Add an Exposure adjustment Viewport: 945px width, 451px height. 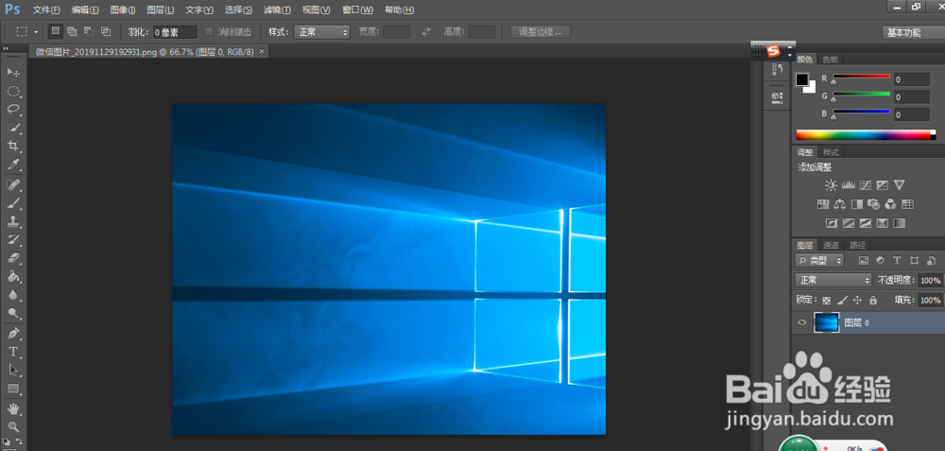883,185
